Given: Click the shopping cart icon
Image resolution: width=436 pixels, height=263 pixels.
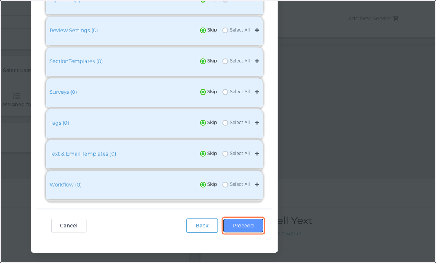Looking at the screenshot, I should coord(396,18).
